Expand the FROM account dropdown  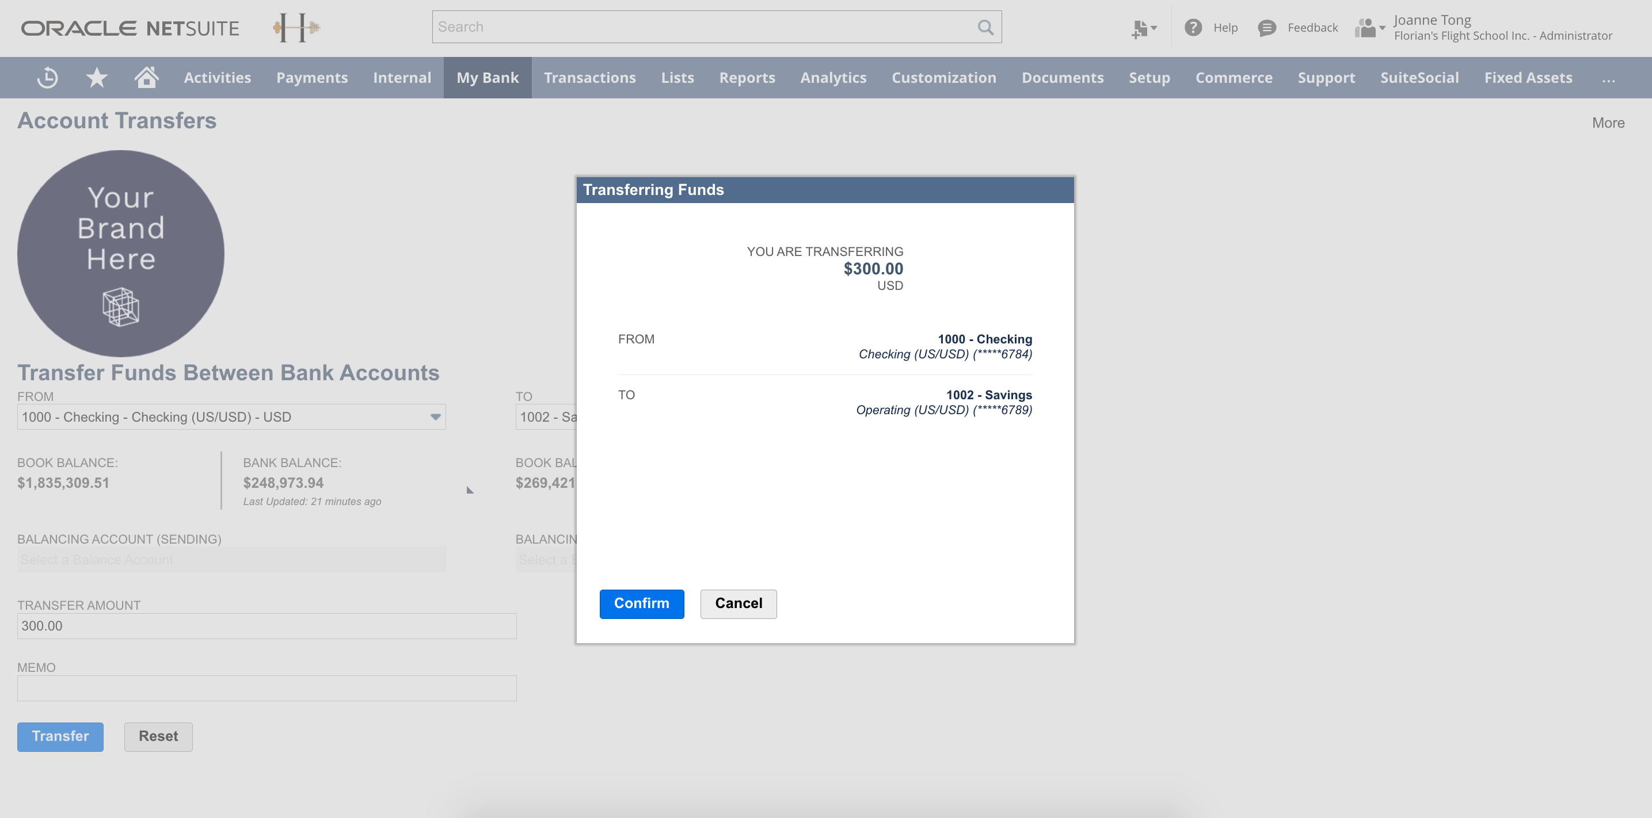click(435, 417)
